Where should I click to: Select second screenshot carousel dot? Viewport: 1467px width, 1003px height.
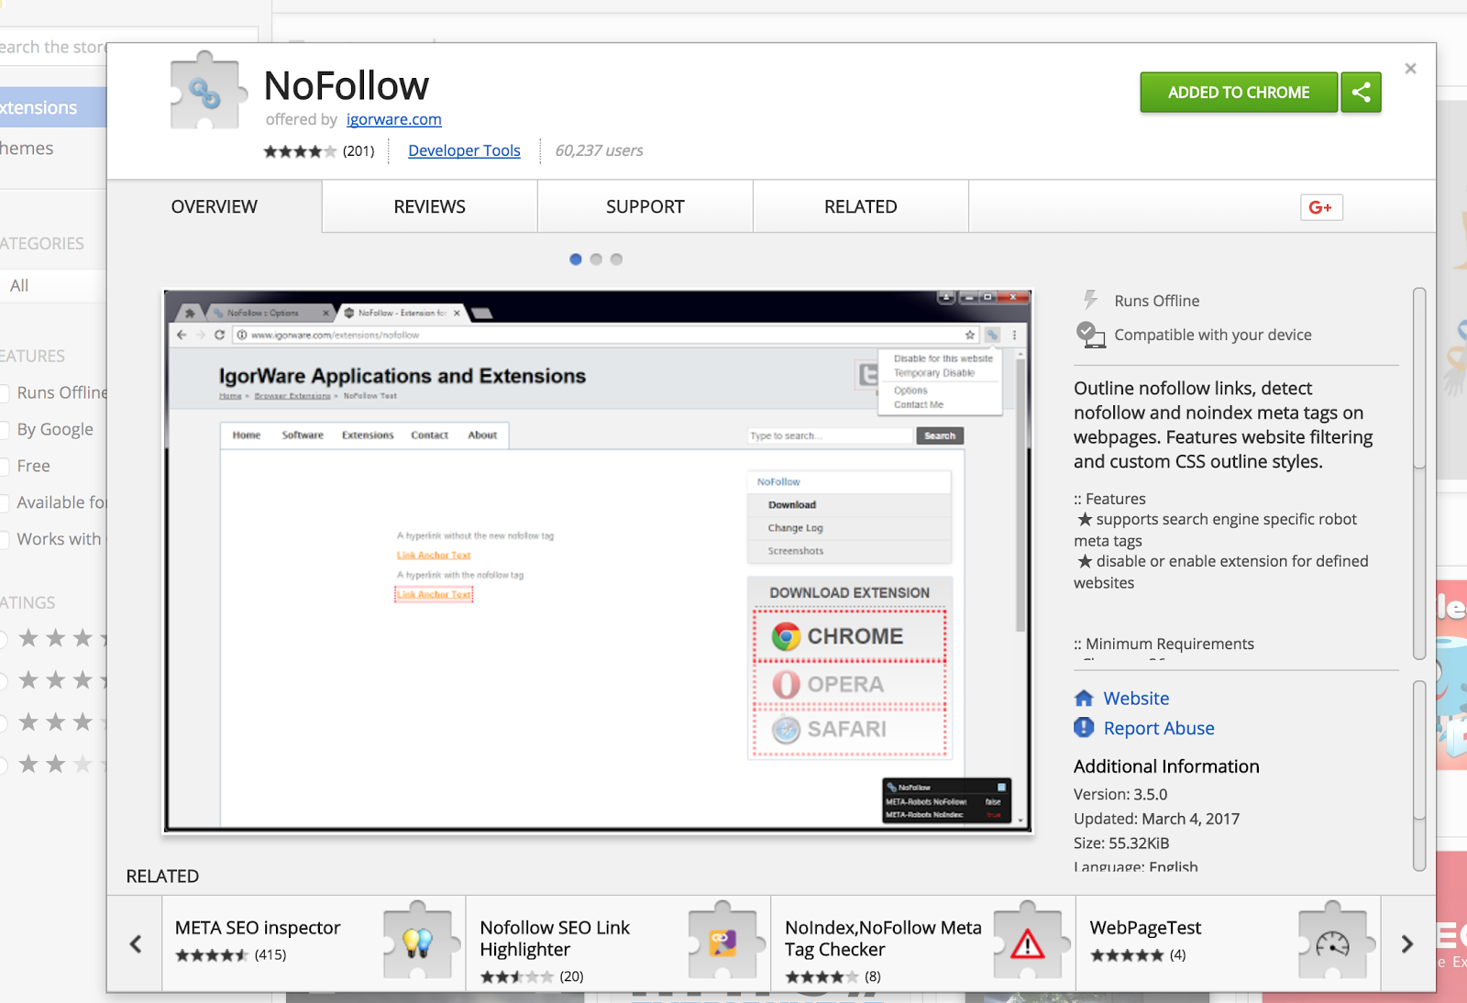point(596,259)
